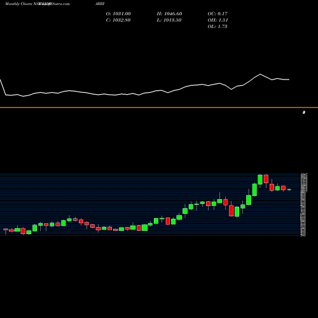Click the 'OC: 0.17' reading
Image resolution: width=318 pixels, height=318 pixels.
point(218,14)
